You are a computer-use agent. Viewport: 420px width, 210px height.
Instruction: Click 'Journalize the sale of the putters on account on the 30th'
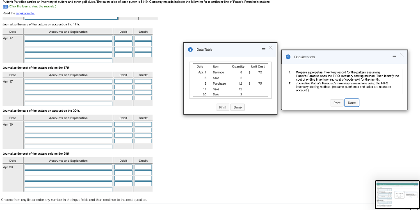(x=41, y=111)
